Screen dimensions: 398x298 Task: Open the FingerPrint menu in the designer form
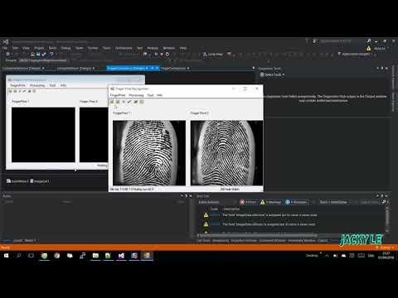click(x=17, y=85)
